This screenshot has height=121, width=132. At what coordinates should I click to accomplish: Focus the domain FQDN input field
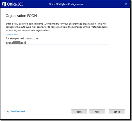(x=57, y=43)
